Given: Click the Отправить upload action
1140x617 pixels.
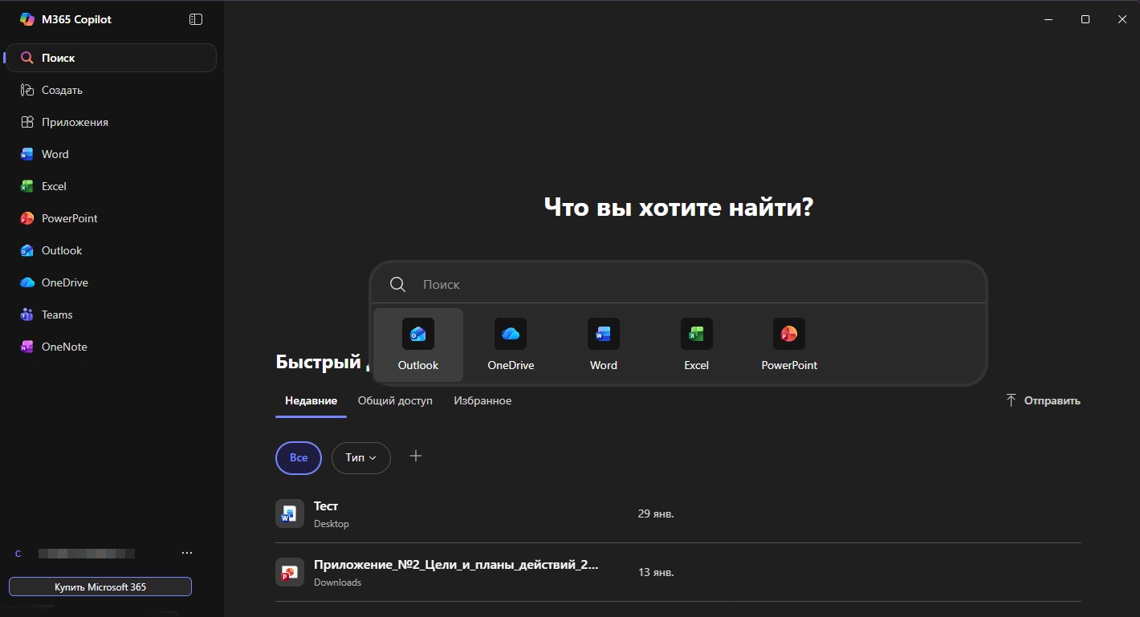Looking at the screenshot, I should click(1042, 400).
